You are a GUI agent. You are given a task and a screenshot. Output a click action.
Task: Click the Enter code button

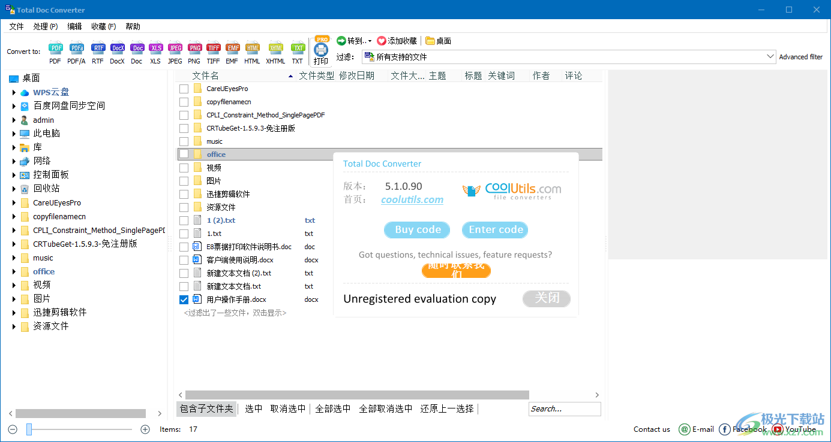(x=496, y=229)
